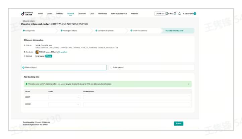This screenshot has height=139, width=242.
Task: Copy the ship-to address icon
Action: pos(117,48)
